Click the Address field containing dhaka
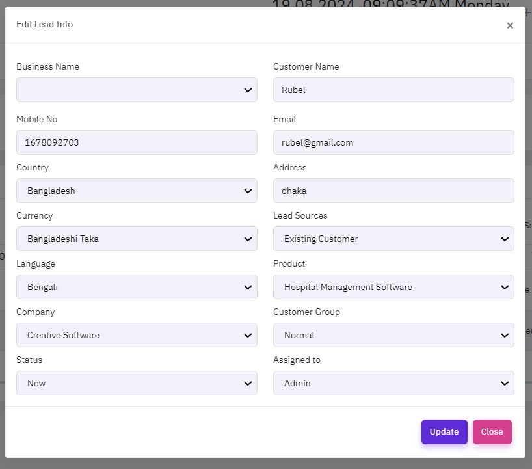Screen dimensions: 532x469 (393, 191)
